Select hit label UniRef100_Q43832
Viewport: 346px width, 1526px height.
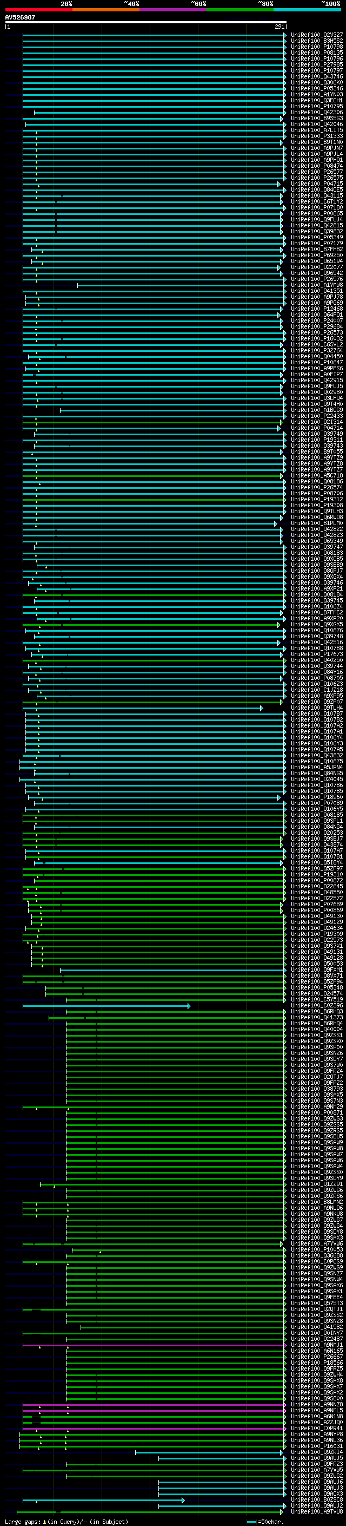[317, 755]
